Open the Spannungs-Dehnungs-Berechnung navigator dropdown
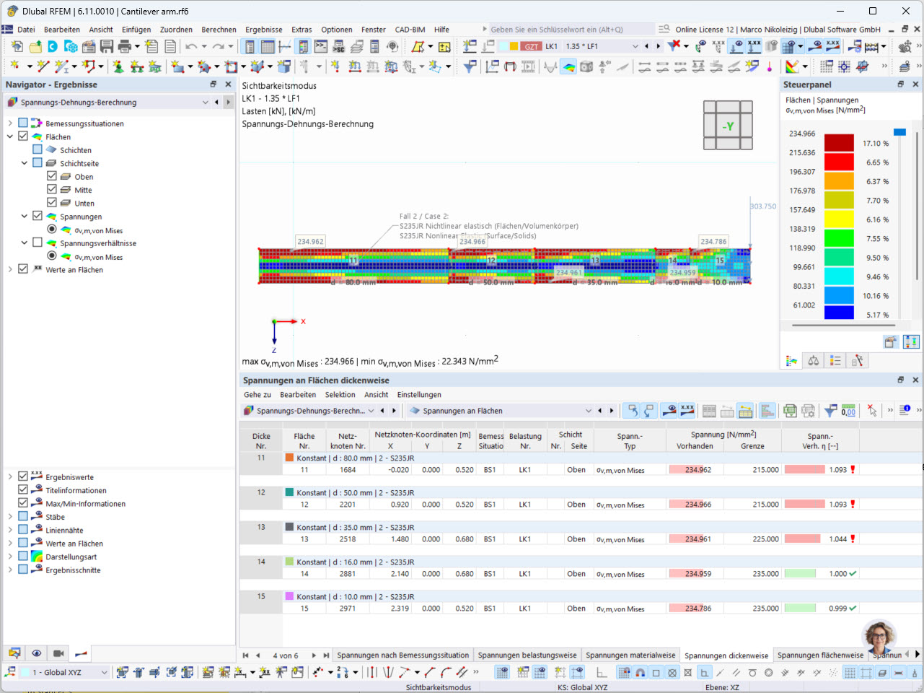This screenshot has width=924, height=693. (x=206, y=103)
